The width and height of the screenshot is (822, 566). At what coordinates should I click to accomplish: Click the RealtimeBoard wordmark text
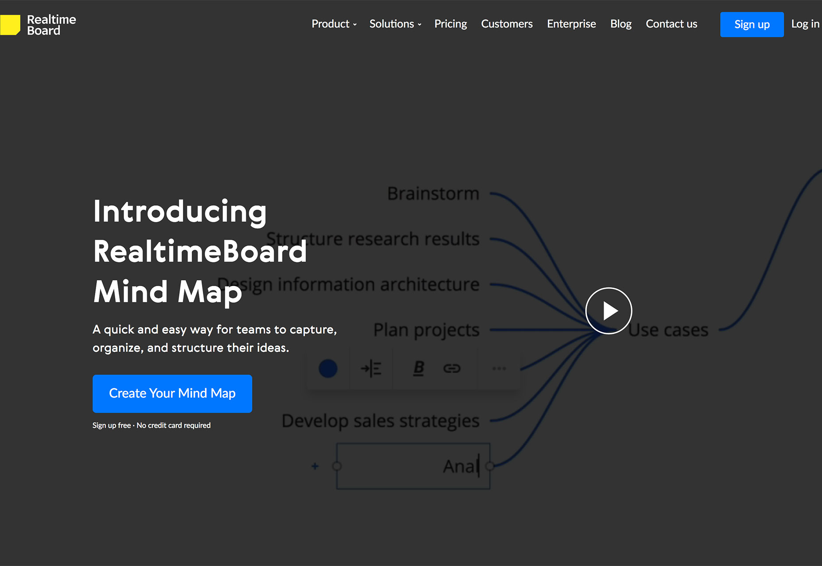coord(51,25)
